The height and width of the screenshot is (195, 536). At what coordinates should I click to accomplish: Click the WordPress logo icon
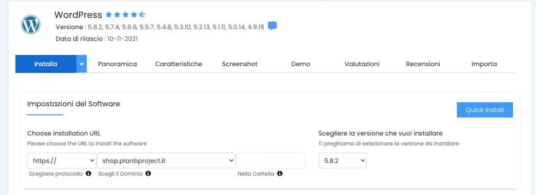coord(31,25)
